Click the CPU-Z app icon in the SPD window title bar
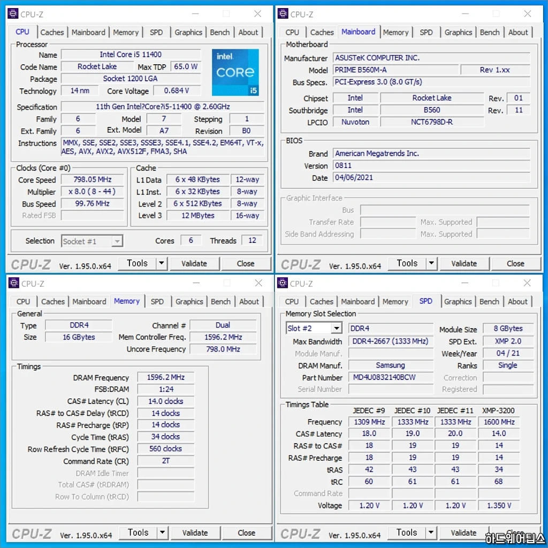 pyautogui.click(x=283, y=283)
